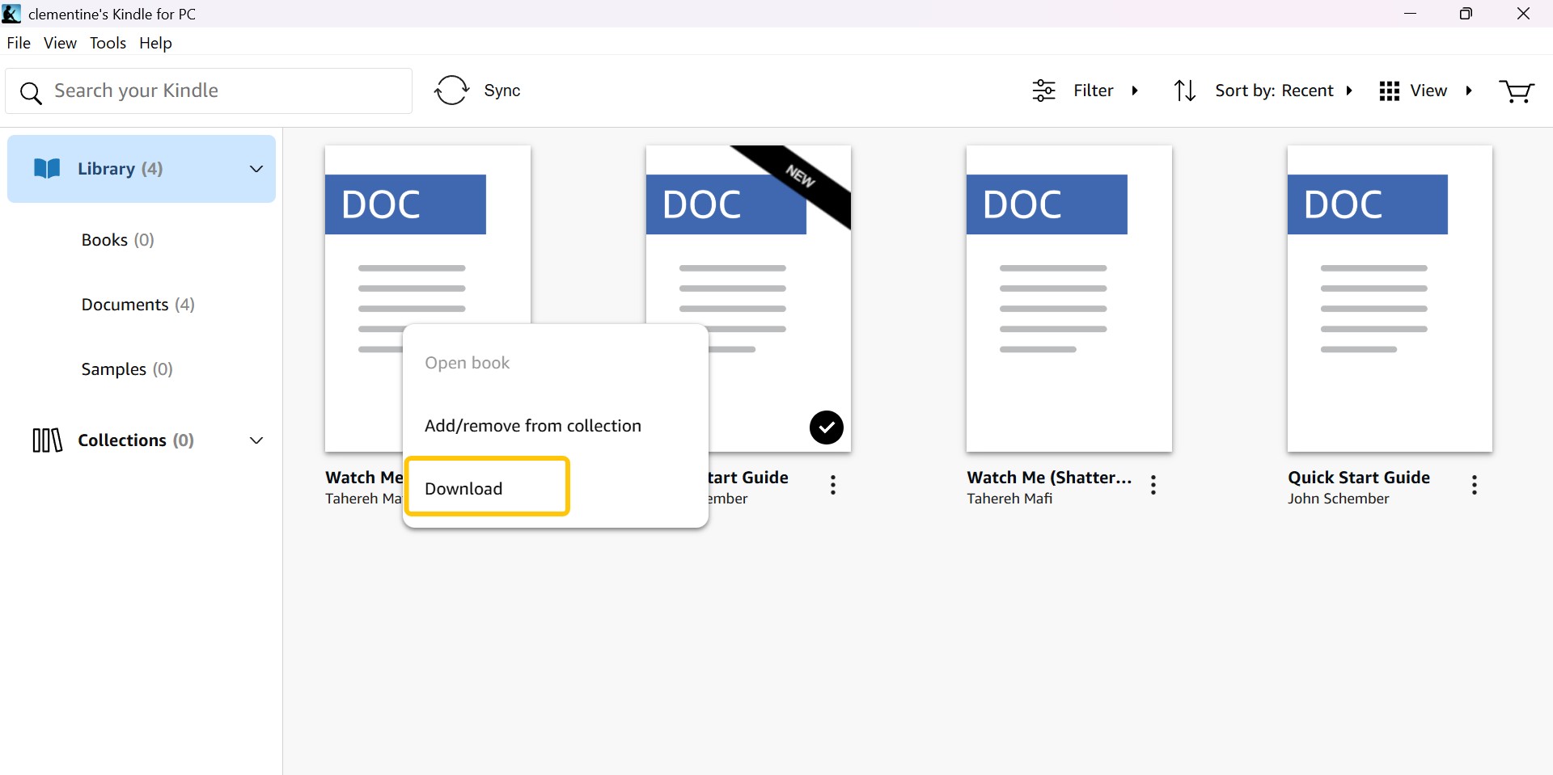Click the grid View icon
This screenshot has height=775, width=1553.
click(x=1389, y=91)
